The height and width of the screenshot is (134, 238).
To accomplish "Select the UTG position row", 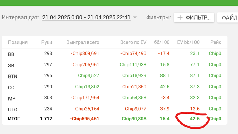I will (x=115, y=109).
